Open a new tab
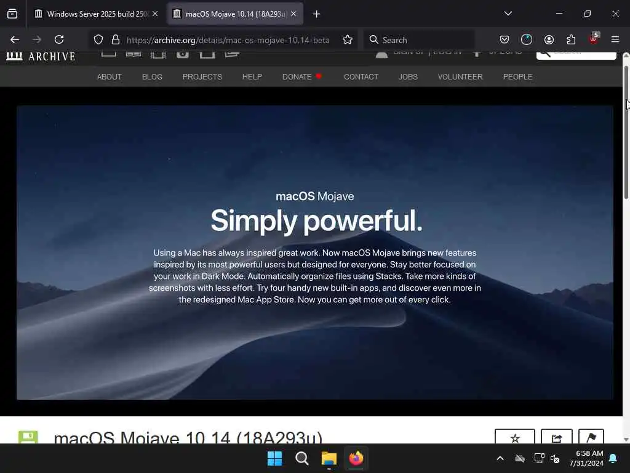630x473 pixels. 316,14
